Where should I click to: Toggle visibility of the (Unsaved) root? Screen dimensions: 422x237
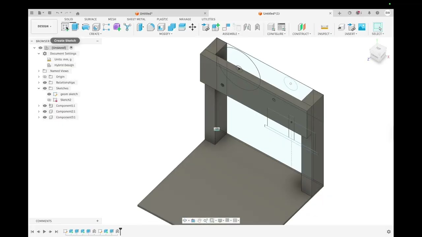41,48
